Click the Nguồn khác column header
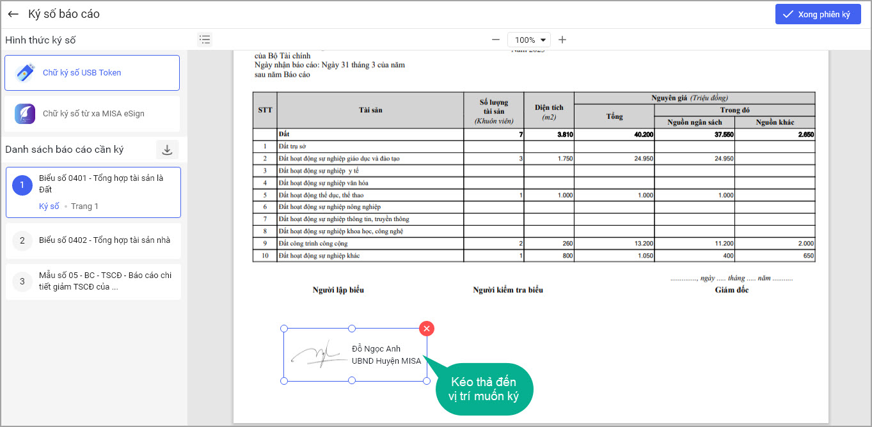Image resolution: width=872 pixels, height=427 pixels. coord(775,122)
